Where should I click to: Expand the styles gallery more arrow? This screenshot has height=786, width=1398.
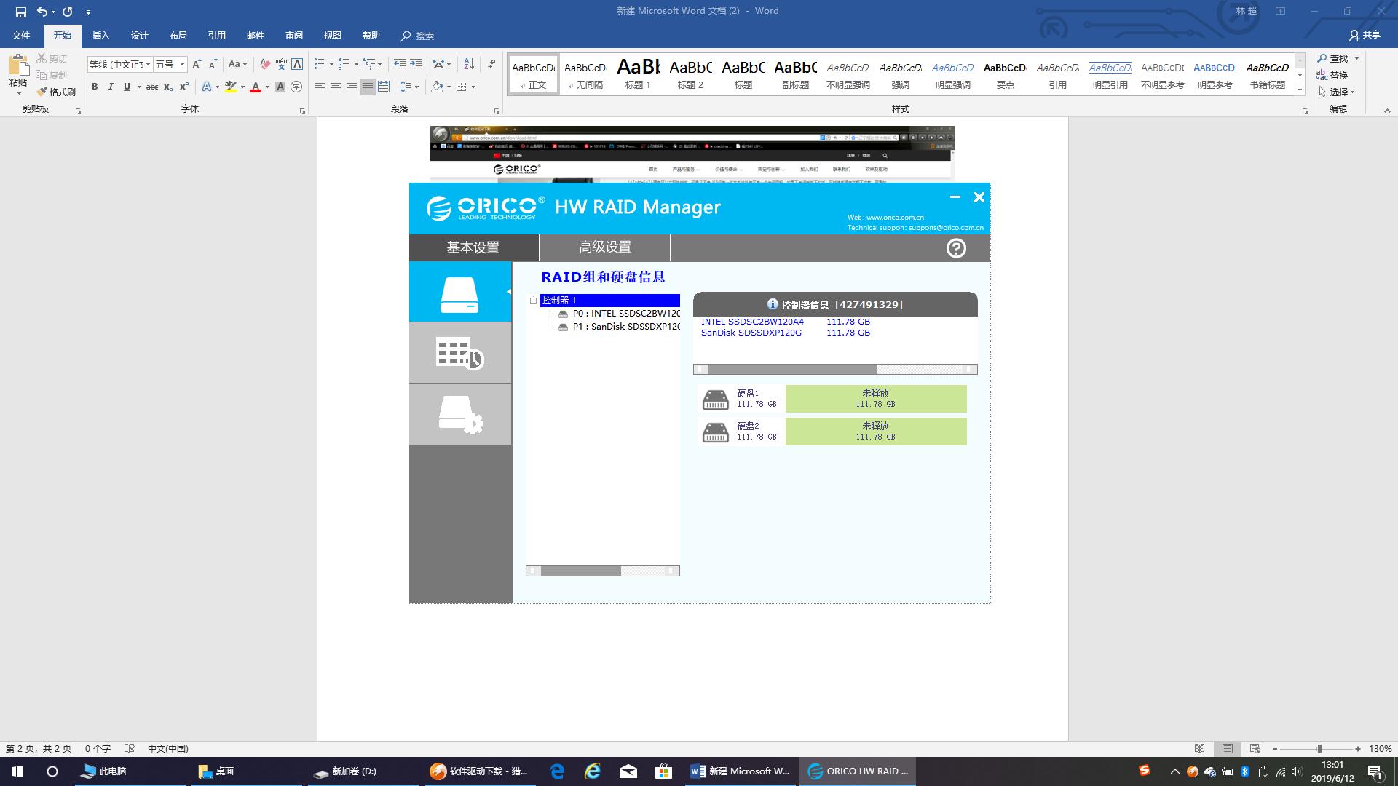[x=1300, y=89]
